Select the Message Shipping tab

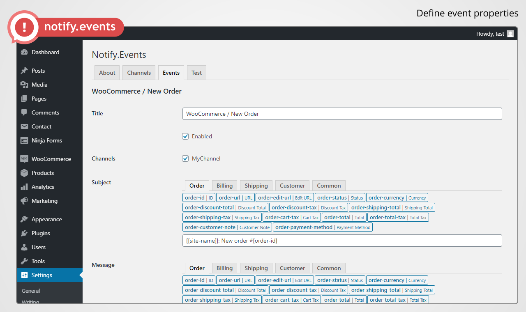pos(256,268)
